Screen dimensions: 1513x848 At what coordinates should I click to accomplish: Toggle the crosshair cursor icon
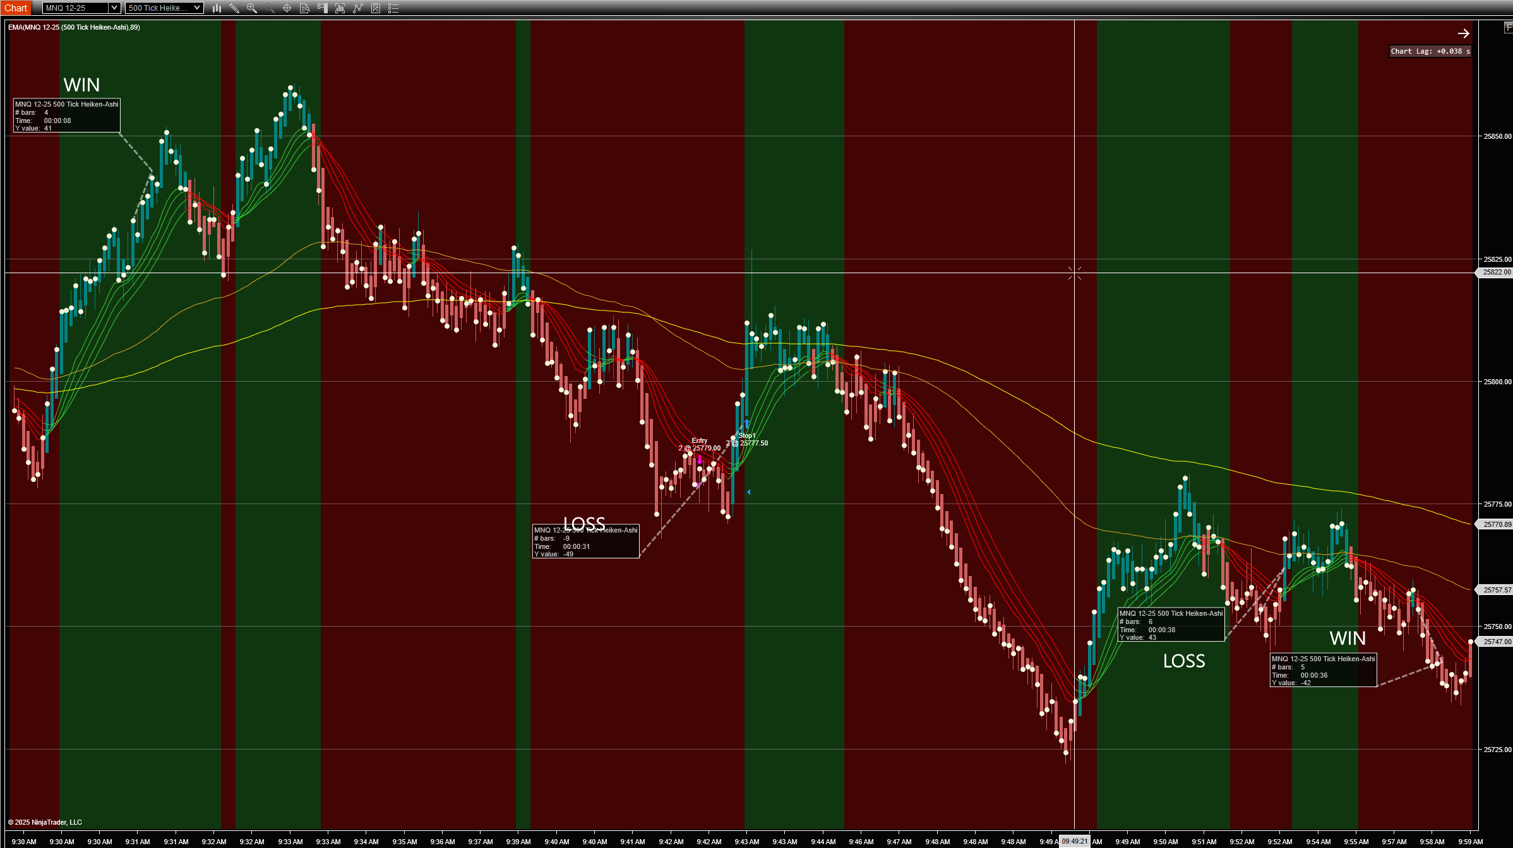pos(287,8)
